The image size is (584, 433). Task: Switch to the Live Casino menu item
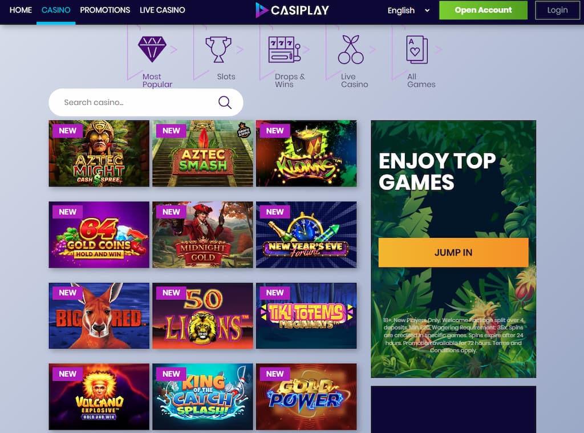[163, 10]
